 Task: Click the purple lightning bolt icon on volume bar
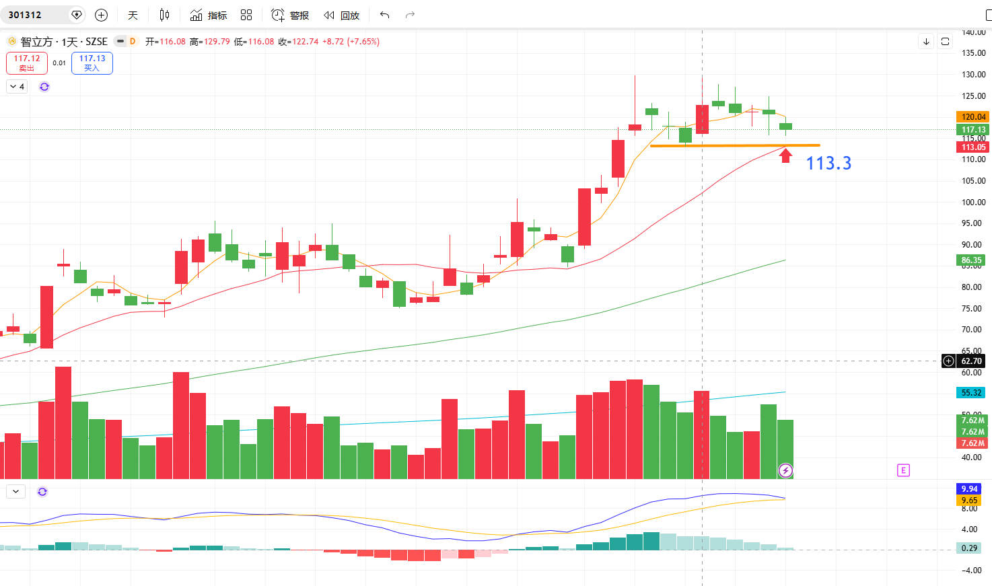point(785,470)
